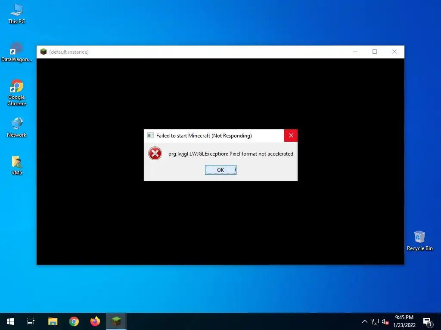Viewport: 441px width, 330px height.
Task: Open File Explorer from the taskbar
Action: [x=53, y=321]
